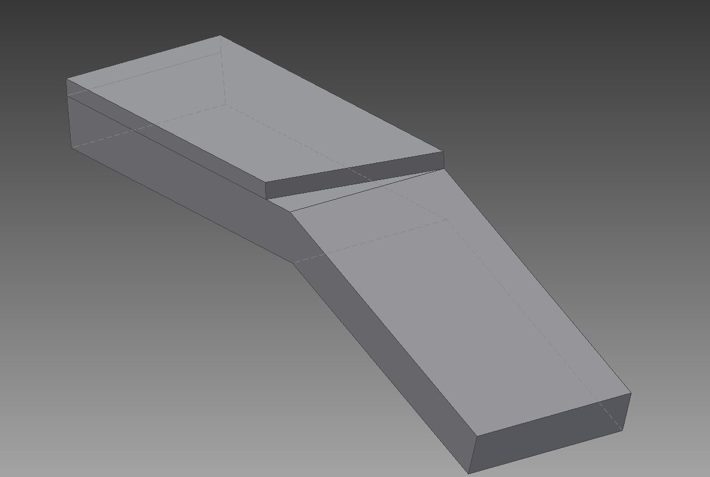Select the sloped top face of the ramp

(463, 316)
